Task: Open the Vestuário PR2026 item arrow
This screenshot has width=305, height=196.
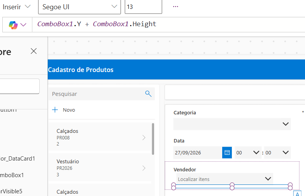Action: 144,168
